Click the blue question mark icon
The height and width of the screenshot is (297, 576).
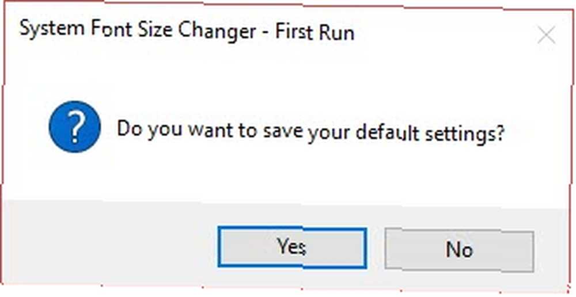[74, 127]
